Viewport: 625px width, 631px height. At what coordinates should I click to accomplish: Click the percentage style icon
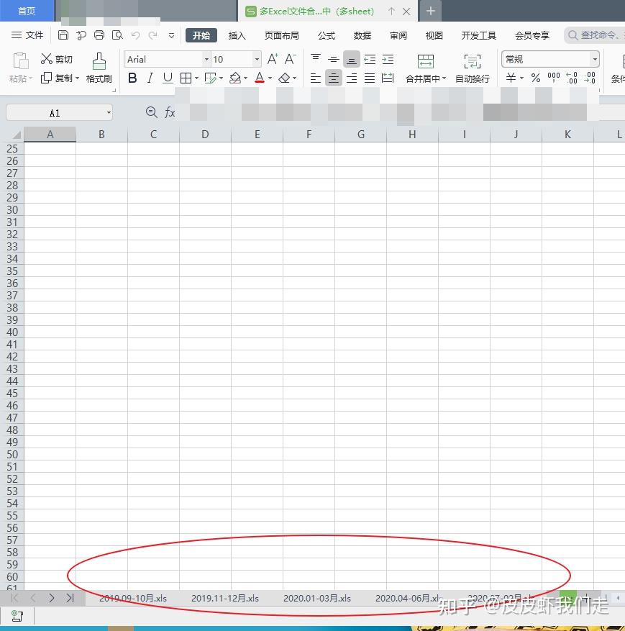[535, 78]
